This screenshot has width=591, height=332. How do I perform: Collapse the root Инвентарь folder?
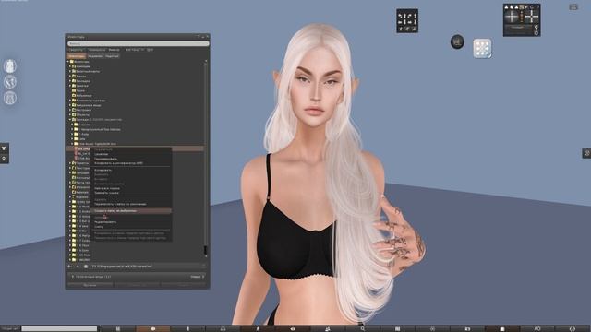[x=68, y=62]
